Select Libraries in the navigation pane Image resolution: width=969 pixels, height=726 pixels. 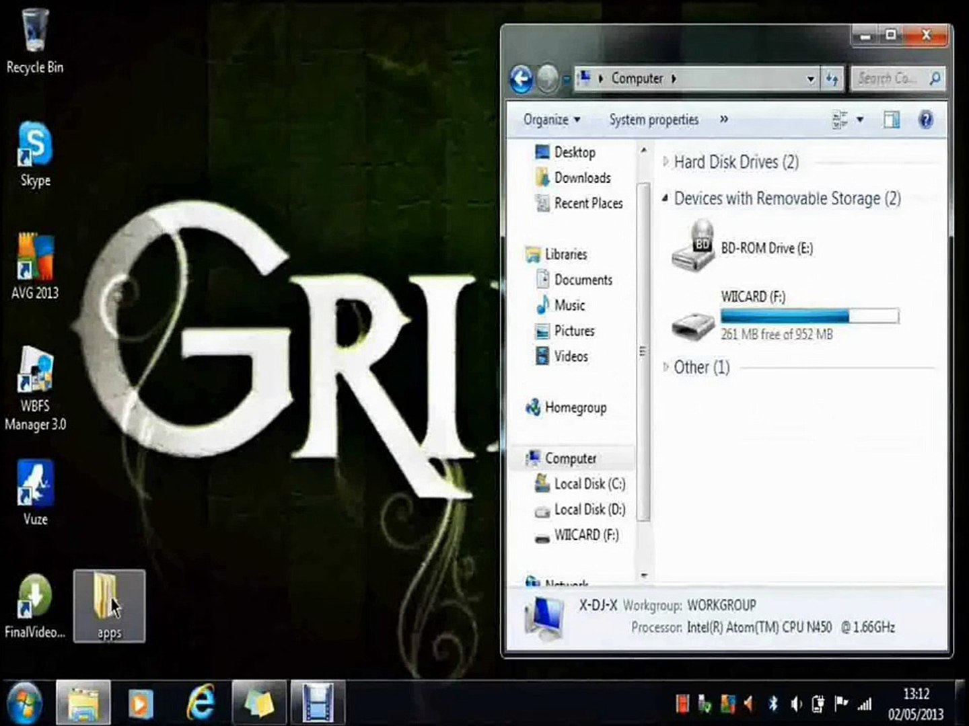[557, 254]
